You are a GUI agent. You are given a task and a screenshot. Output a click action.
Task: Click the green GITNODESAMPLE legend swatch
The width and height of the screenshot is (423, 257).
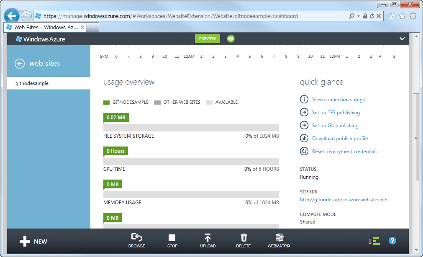click(106, 102)
